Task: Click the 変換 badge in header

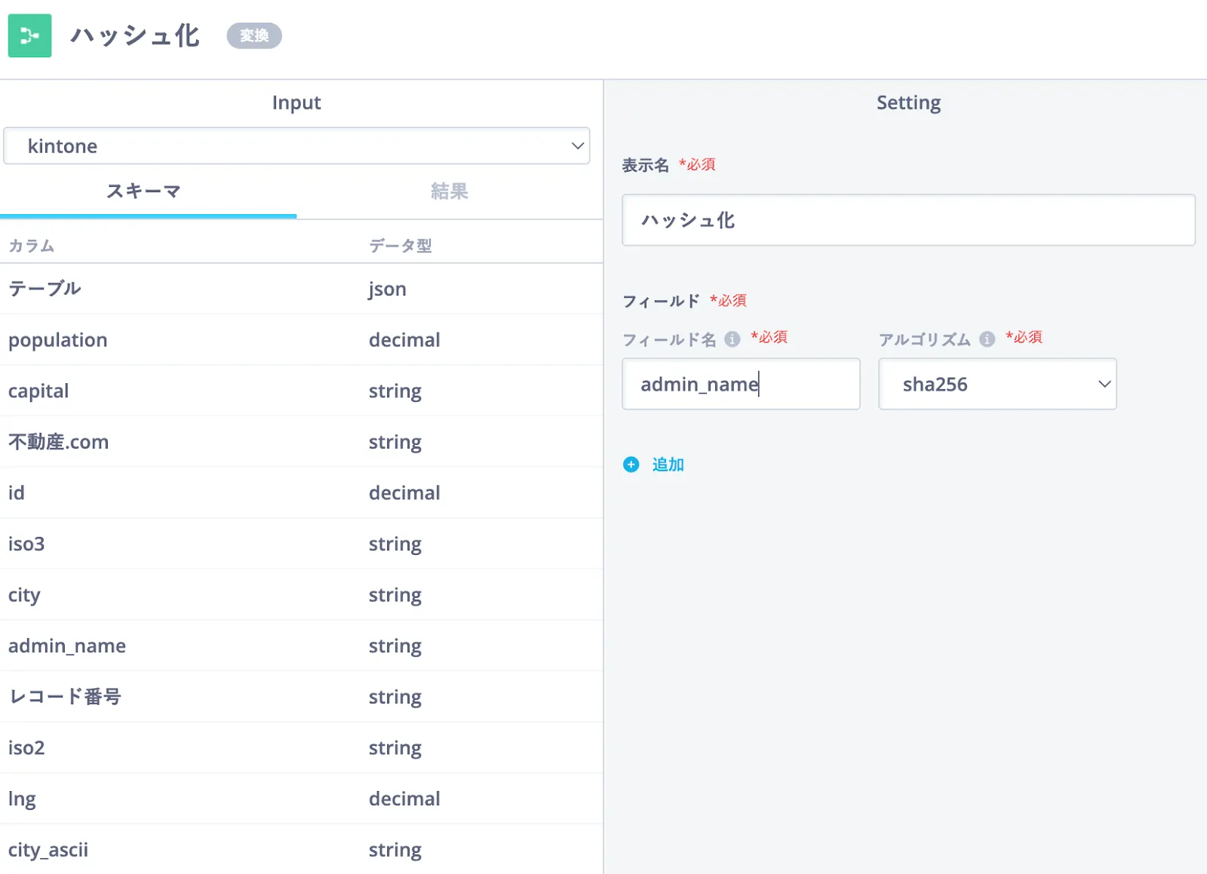Action: point(254,35)
